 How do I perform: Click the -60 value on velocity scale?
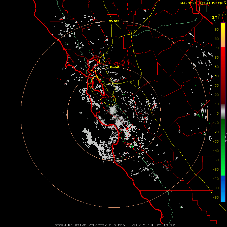[216, 169]
